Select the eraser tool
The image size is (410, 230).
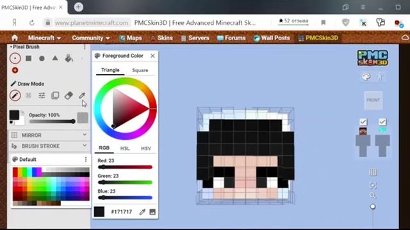click(69, 95)
